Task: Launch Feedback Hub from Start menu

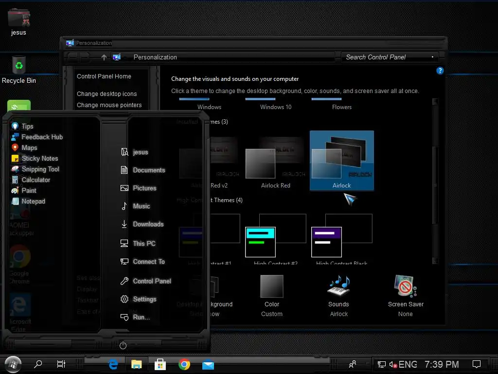Action: pos(37,137)
